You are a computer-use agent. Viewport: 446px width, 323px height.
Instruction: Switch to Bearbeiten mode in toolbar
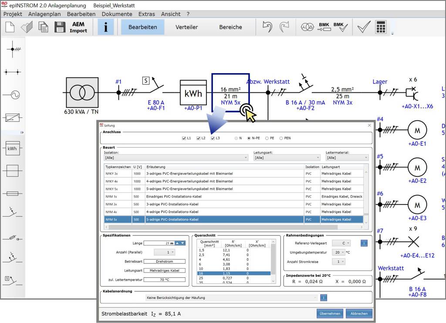pos(143,27)
